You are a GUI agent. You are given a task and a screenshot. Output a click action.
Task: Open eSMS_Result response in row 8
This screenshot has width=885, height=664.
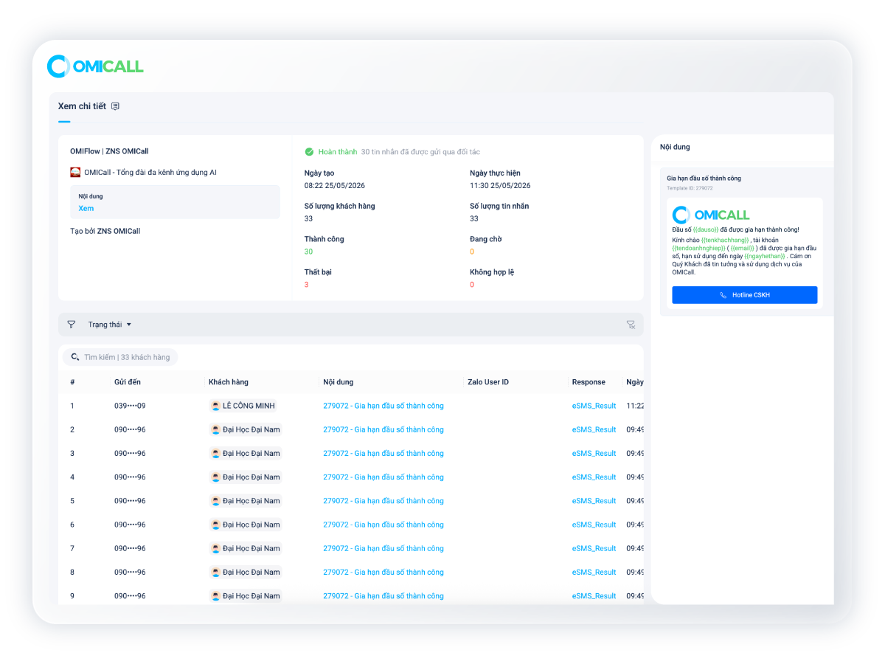(x=594, y=573)
